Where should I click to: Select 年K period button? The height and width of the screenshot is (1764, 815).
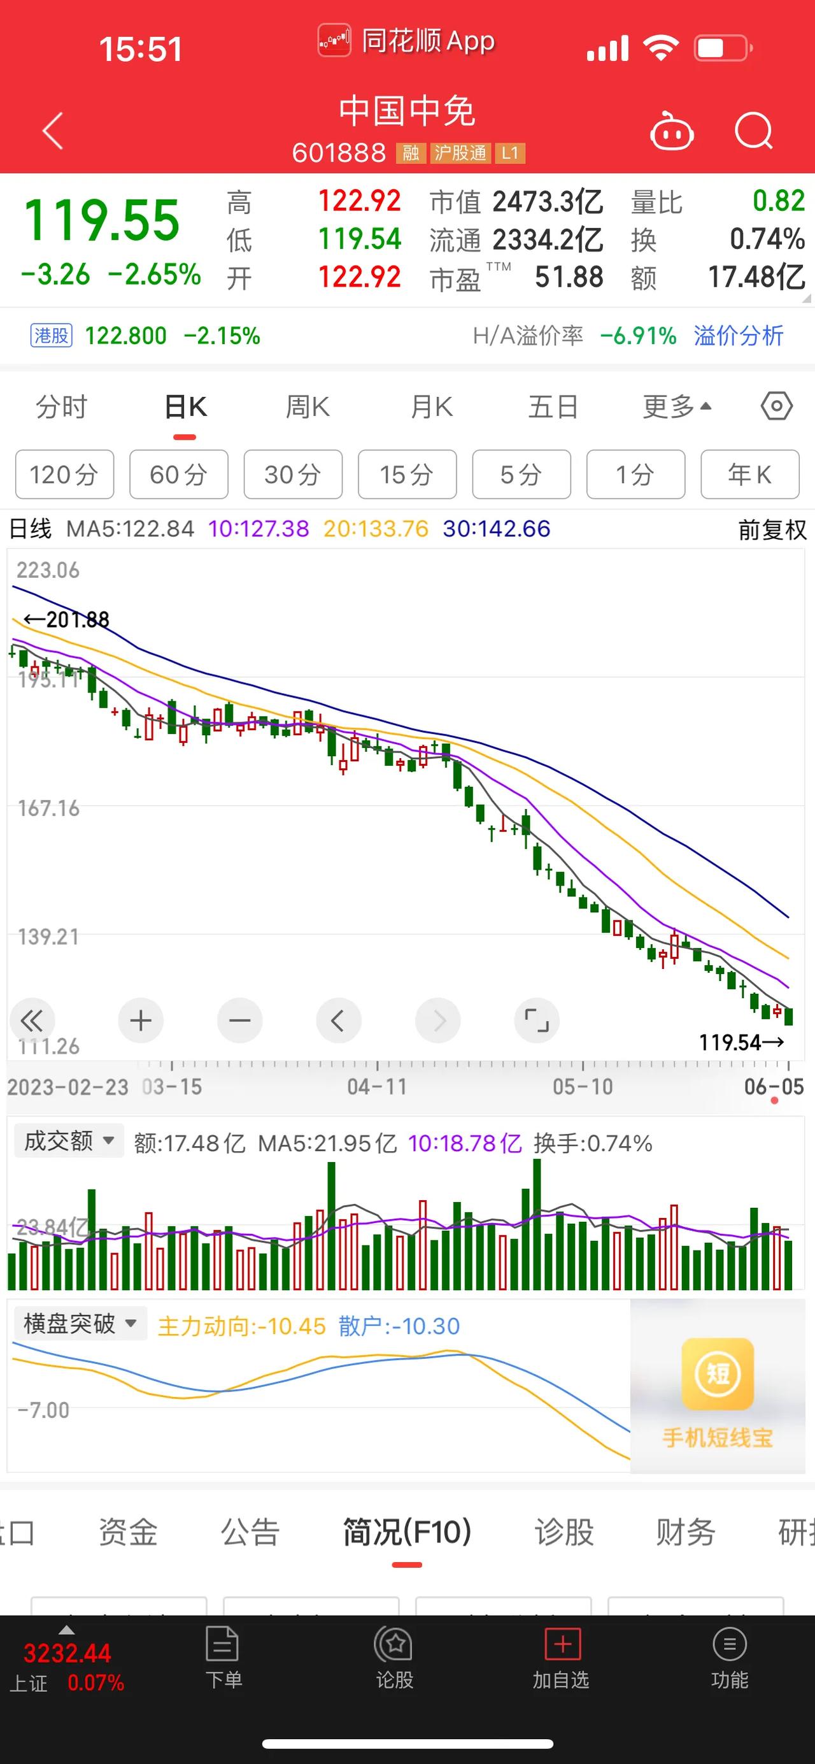coord(750,474)
